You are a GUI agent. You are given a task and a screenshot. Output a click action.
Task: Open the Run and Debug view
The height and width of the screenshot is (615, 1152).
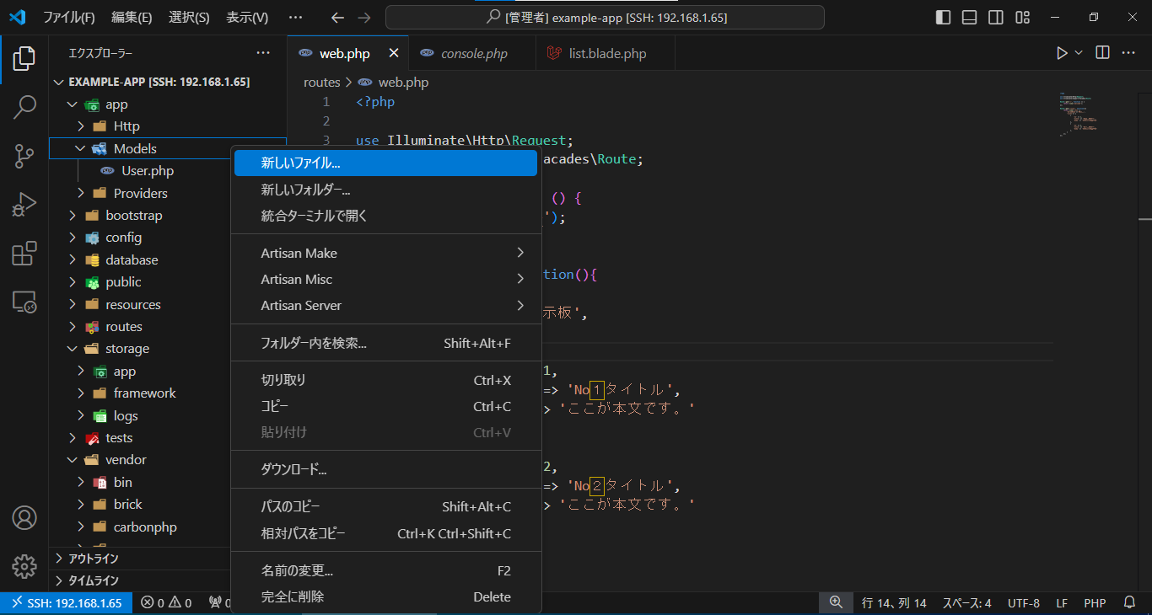(24, 205)
